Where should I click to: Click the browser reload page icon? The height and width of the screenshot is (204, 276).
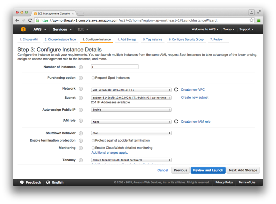pyautogui.click(x=30, y=20)
